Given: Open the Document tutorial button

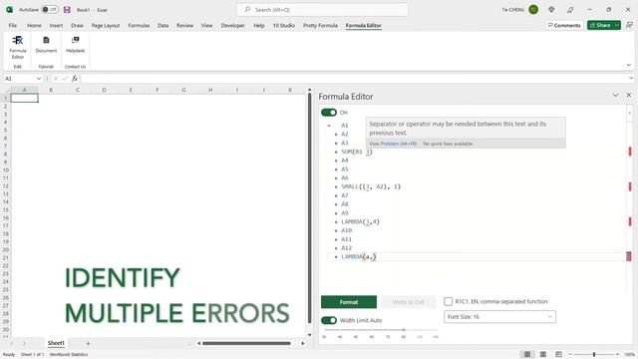Looking at the screenshot, I should (x=46, y=45).
